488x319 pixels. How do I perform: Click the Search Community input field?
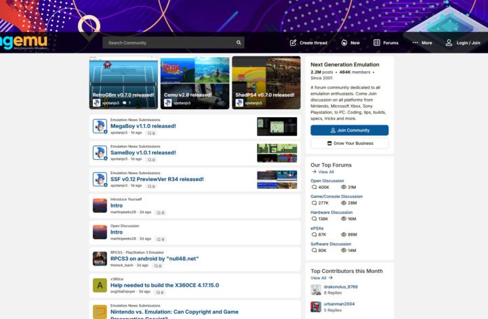click(174, 43)
